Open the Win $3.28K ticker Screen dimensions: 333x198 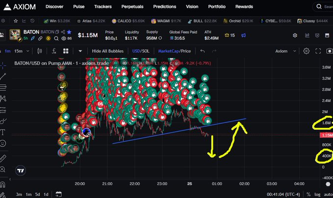57,21
